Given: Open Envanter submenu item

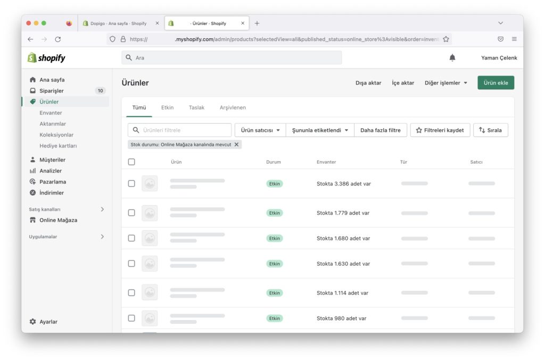Looking at the screenshot, I should coord(51,113).
